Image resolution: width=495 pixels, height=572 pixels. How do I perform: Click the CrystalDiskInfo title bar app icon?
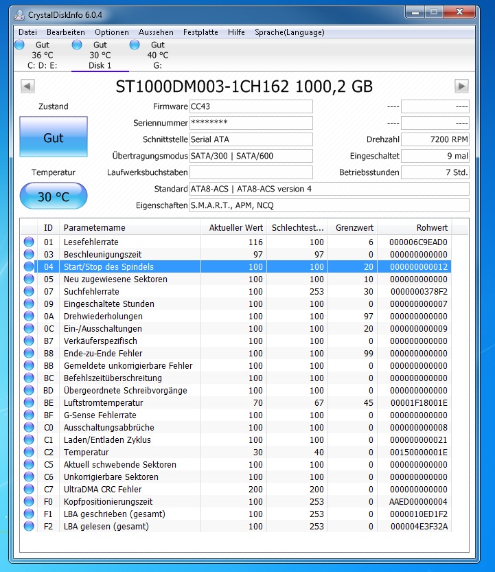[19, 15]
